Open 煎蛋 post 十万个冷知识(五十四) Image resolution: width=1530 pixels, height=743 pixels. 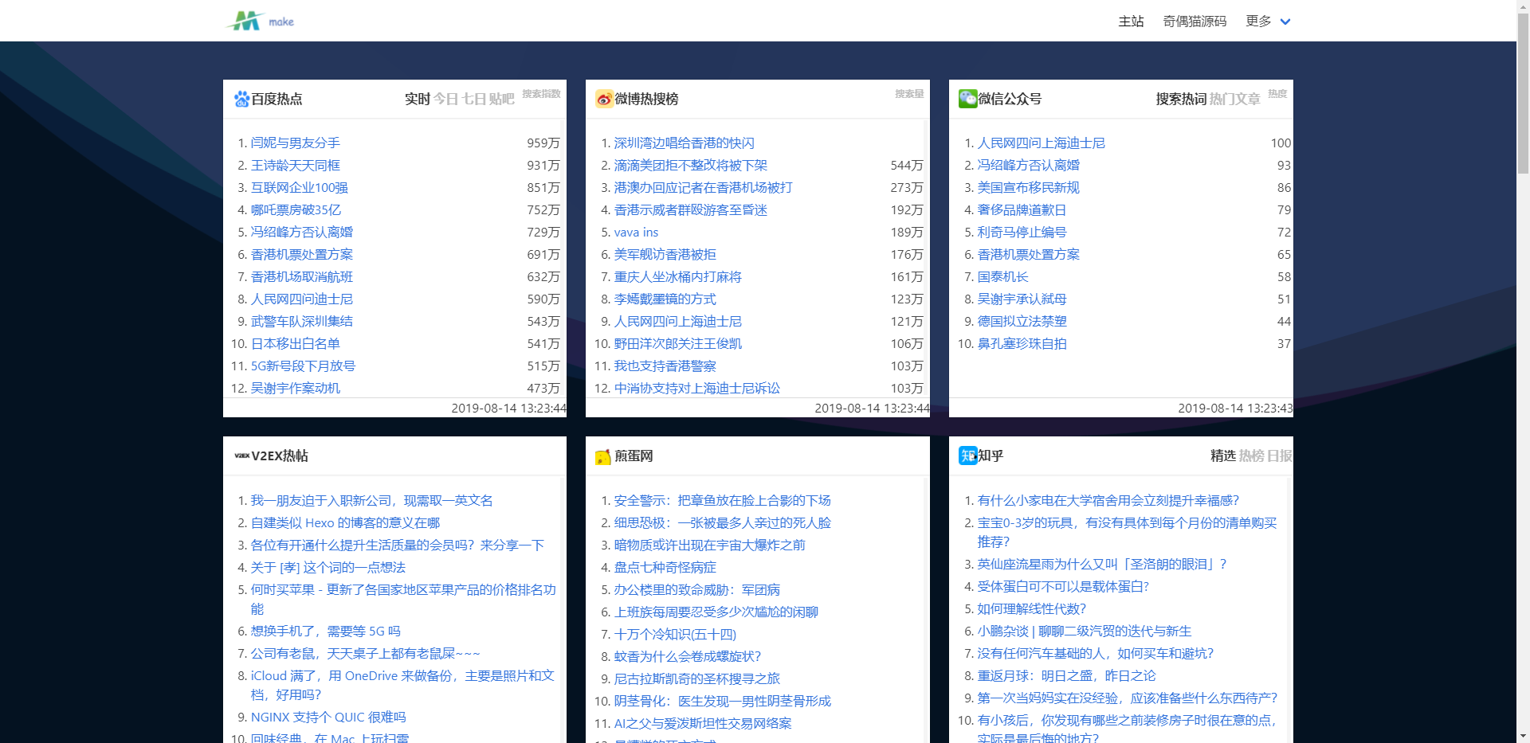pyautogui.click(x=675, y=634)
